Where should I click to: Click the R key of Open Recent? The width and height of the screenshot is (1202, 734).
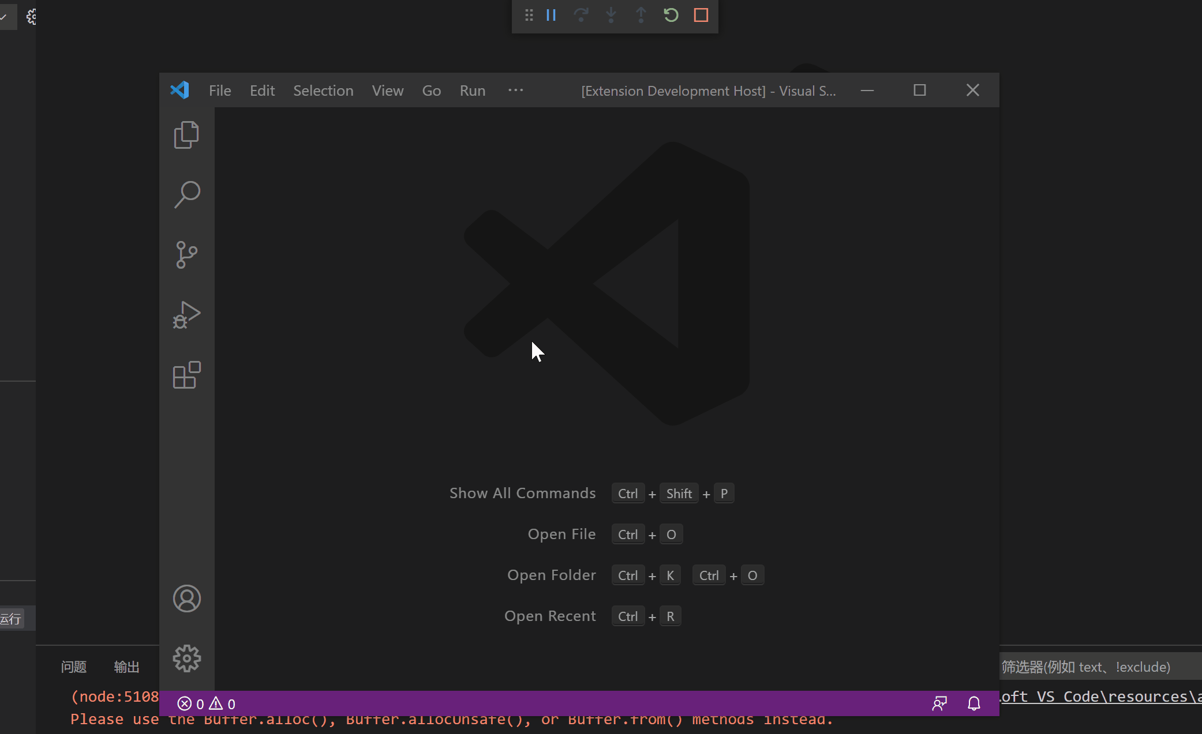671,616
